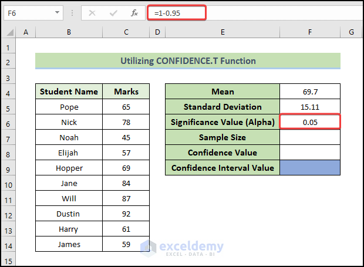Click the Enter checkmark formula icon

[113, 12]
